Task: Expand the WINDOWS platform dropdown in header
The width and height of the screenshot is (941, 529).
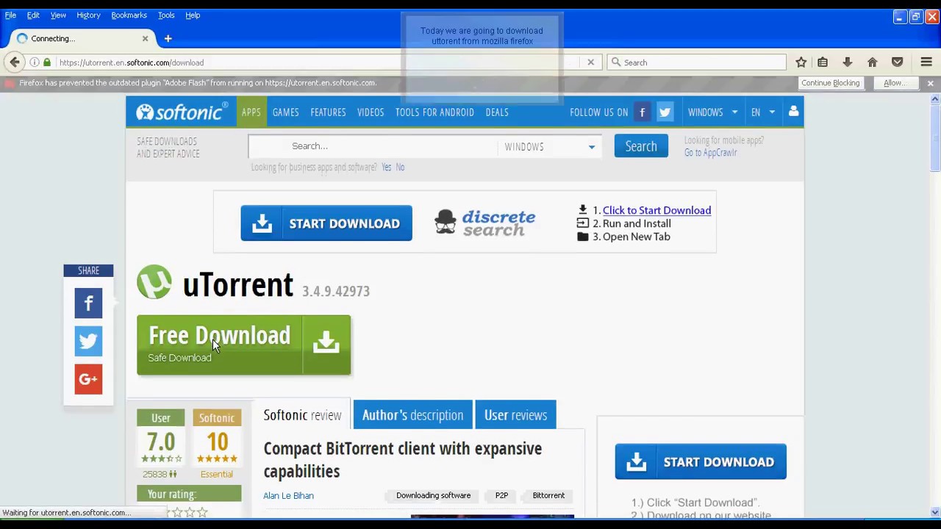Action: (712, 112)
